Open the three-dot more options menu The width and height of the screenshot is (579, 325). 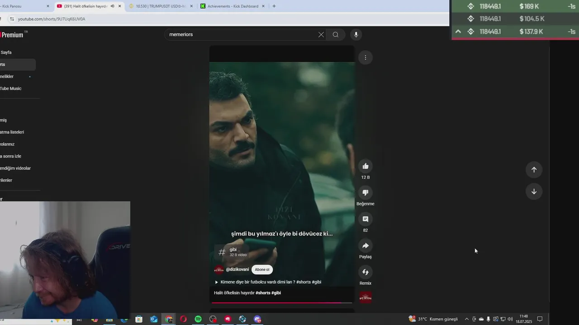[365, 57]
